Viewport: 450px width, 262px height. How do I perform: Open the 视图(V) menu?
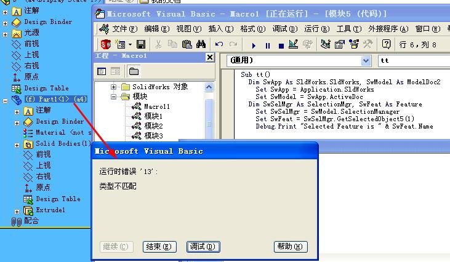pos(189,29)
